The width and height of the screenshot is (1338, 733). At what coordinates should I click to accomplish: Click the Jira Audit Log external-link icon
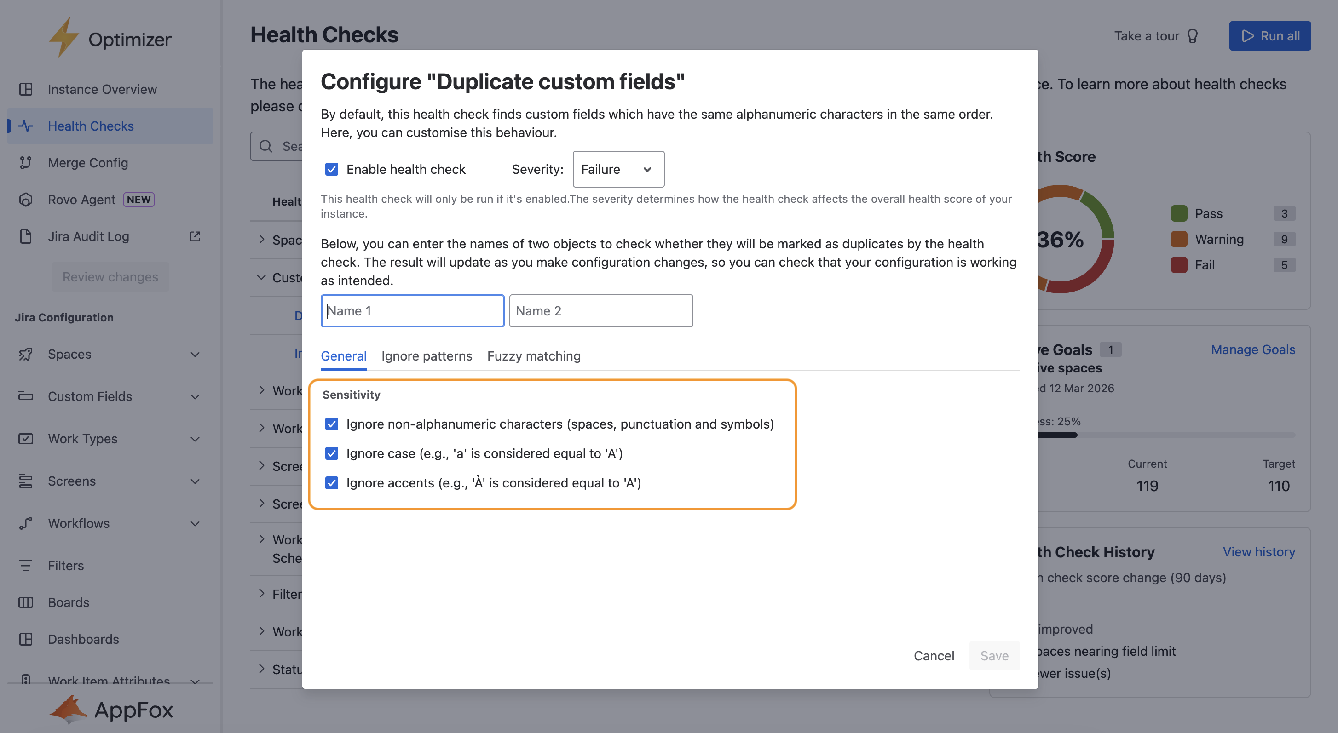coord(195,236)
